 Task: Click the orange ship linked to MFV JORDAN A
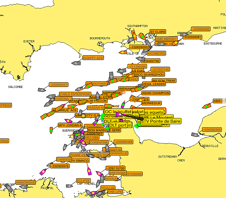(51, 130)
